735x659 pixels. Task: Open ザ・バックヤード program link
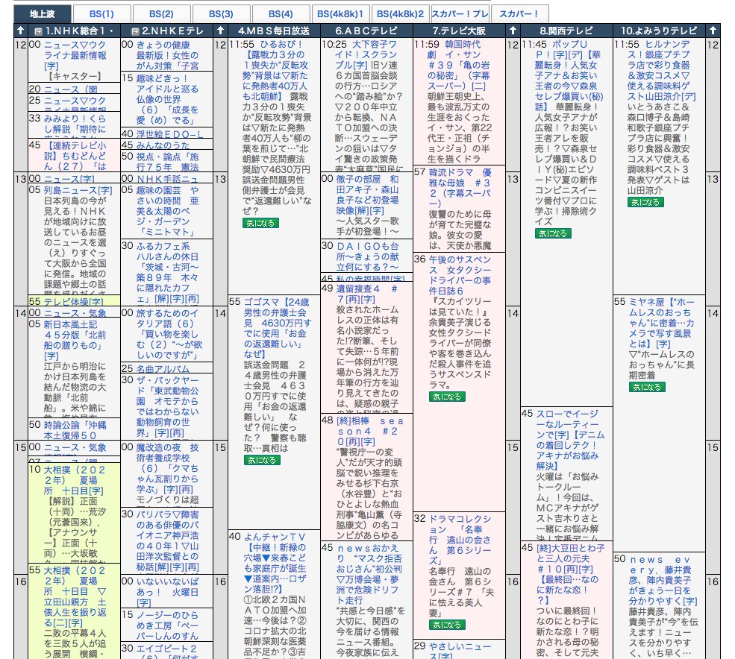point(167,406)
